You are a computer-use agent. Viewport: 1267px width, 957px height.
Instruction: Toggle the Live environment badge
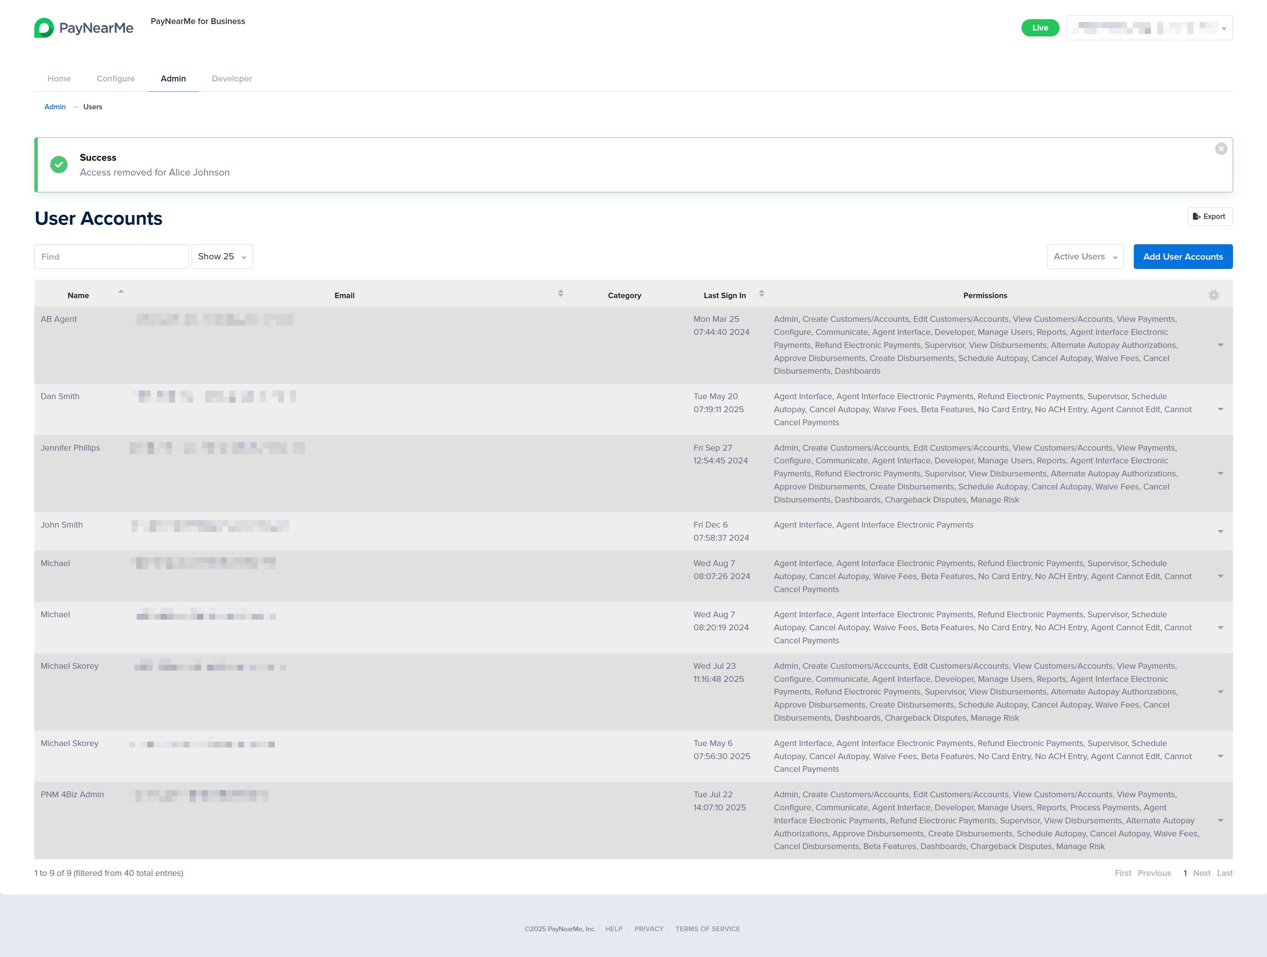point(1040,27)
